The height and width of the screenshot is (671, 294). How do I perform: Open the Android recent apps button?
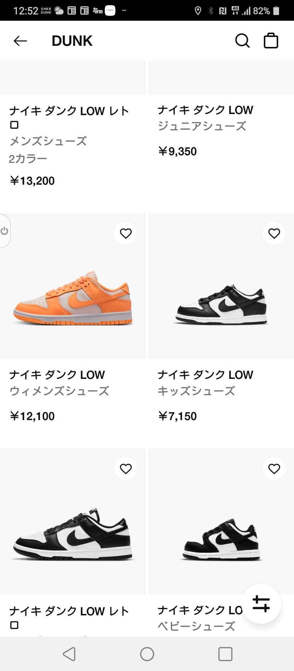click(225, 654)
